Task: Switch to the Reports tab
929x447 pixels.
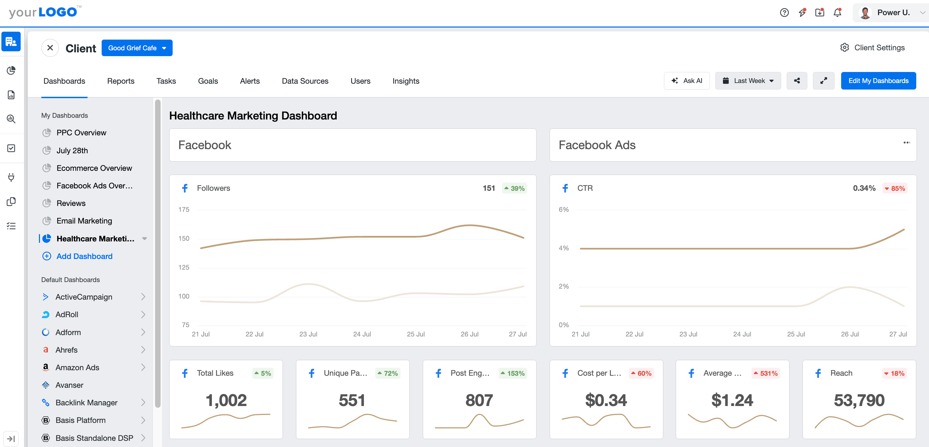Action: [121, 81]
